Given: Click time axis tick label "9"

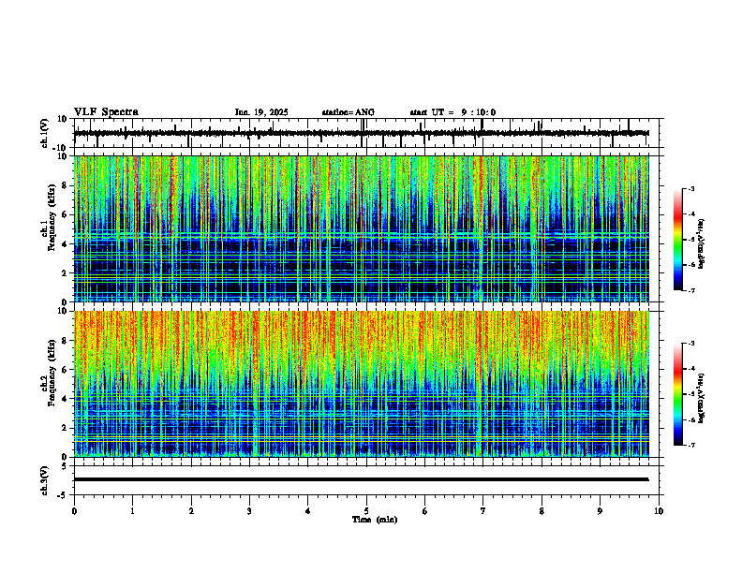Looking at the screenshot, I should point(600,511).
